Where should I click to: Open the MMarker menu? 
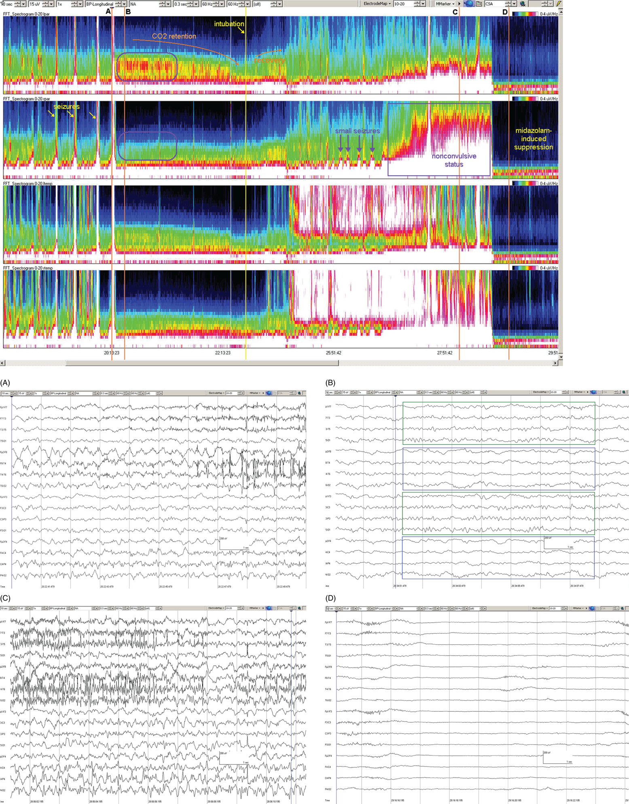[445, 4]
